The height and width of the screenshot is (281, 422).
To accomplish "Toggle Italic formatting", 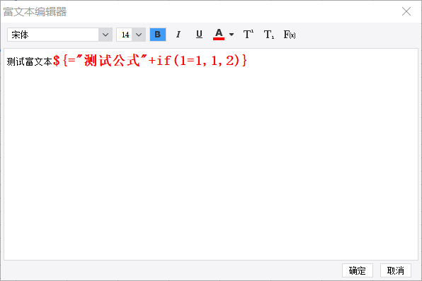I will pyautogui.click(x=178, y=35).
